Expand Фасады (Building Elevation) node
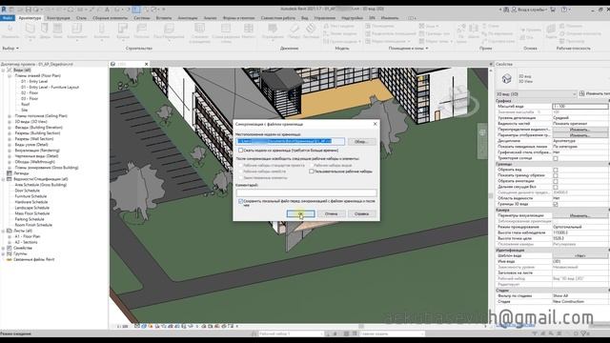Screen dimensions: 610x343 point(10,128)
